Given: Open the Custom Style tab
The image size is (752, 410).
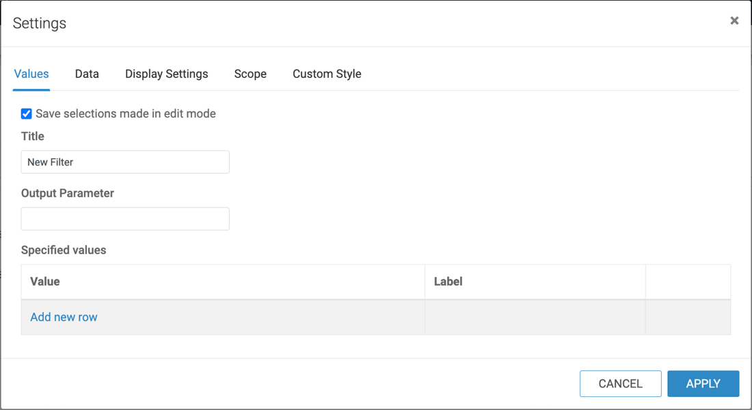Looking at the screenshot, I should click(327, 74).
